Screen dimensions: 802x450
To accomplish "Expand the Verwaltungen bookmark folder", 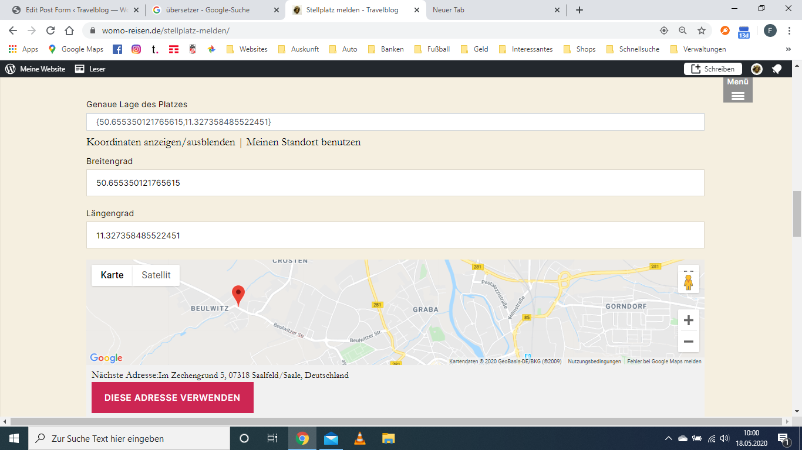I will click(x=698, y=49).
